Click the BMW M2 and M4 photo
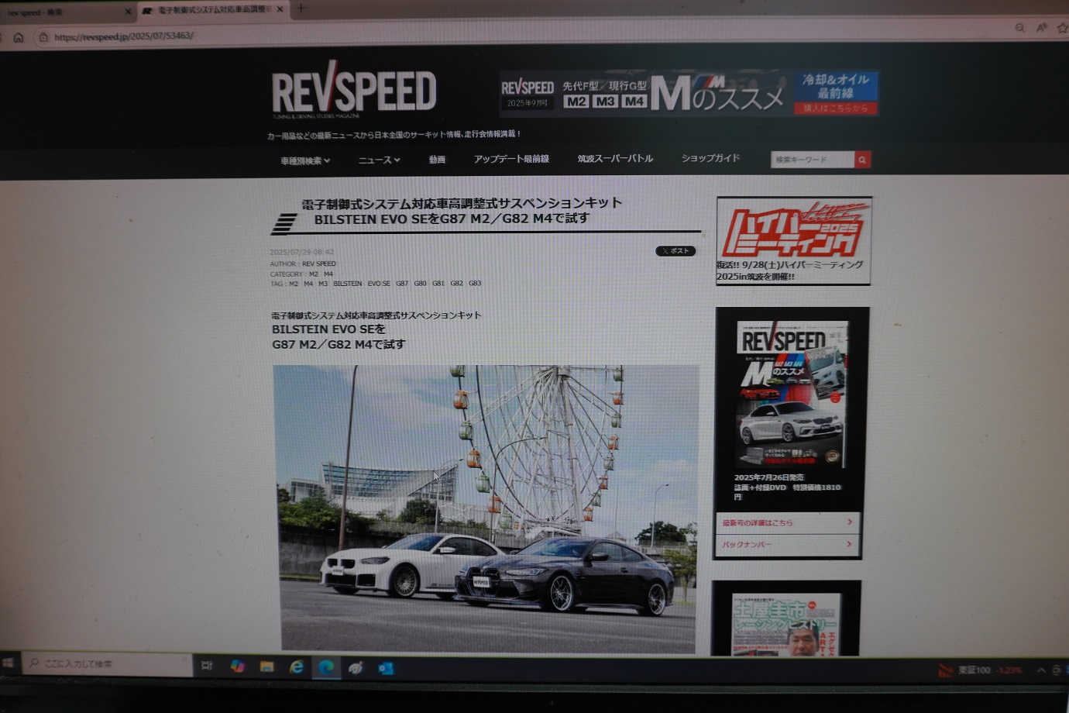The height and width of the screenshot is (713, 1069). pos(486,508)
